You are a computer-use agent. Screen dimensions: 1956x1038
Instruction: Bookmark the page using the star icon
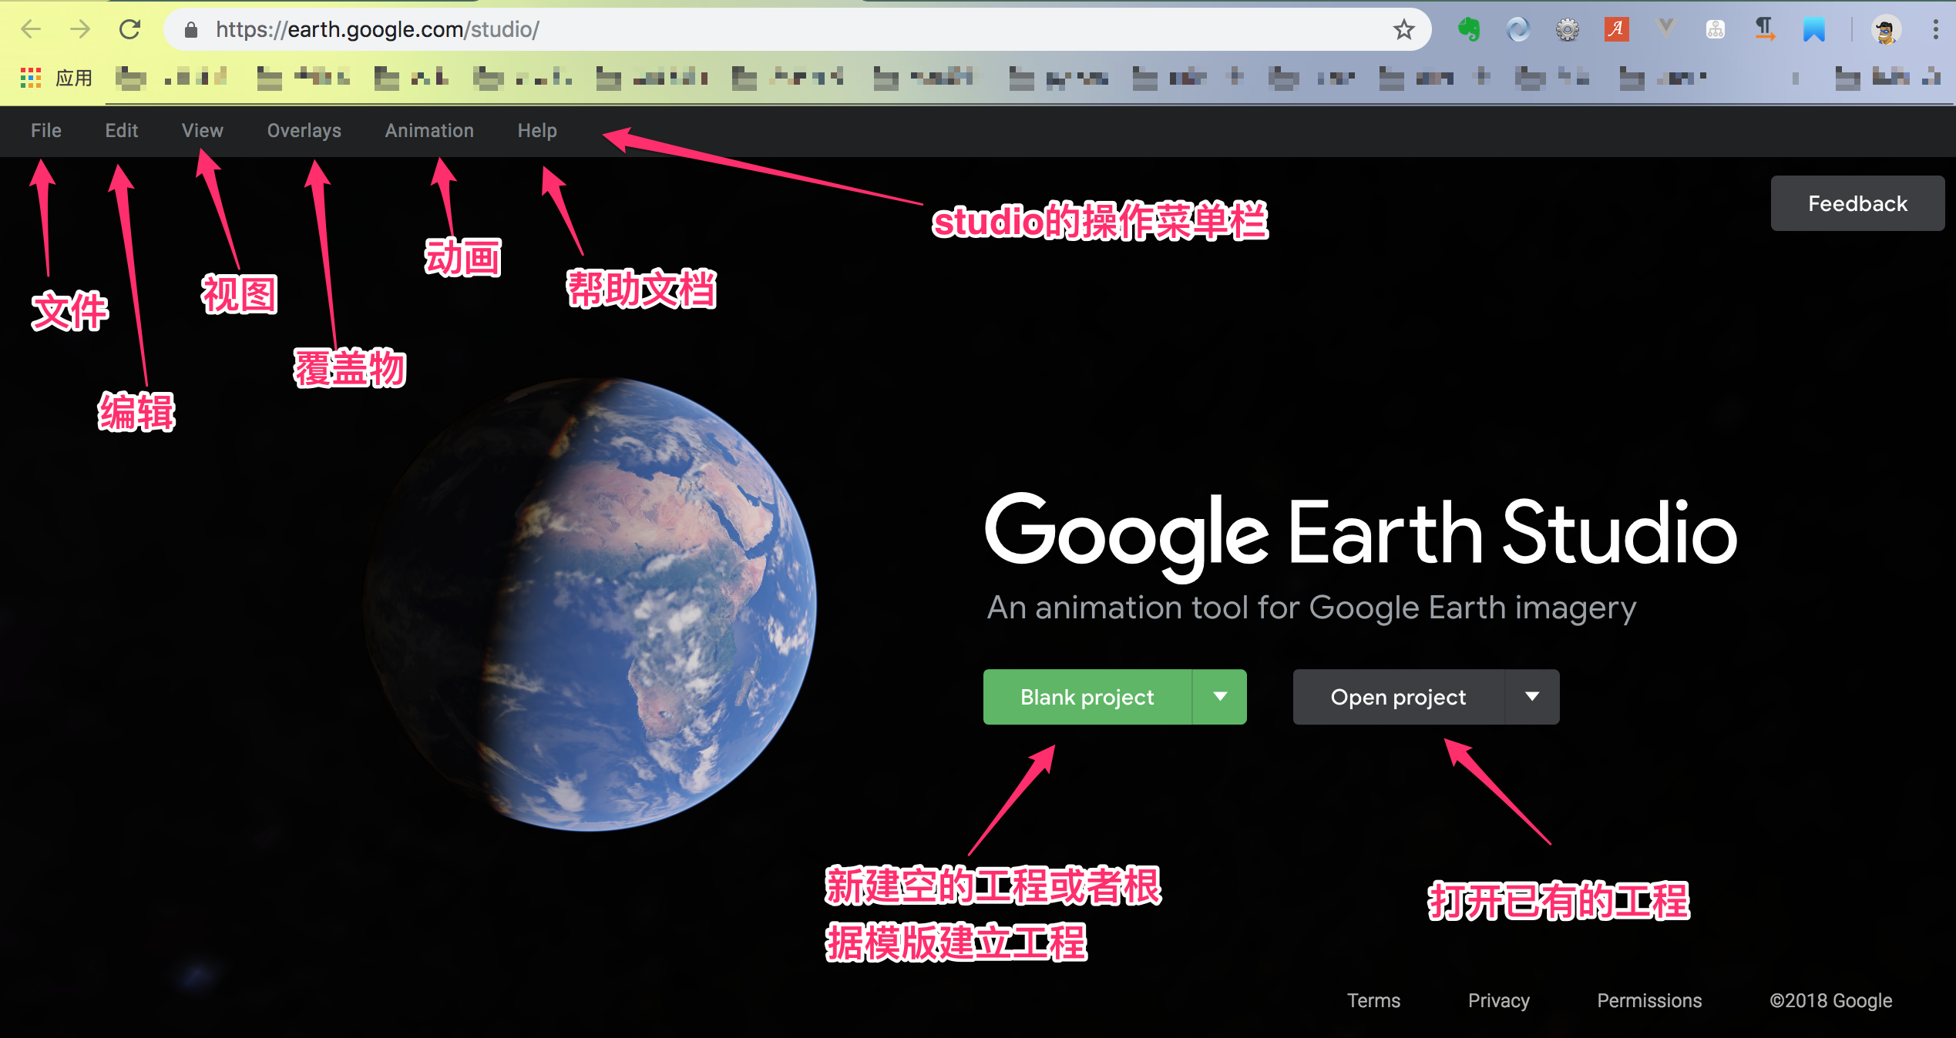point(1404,29)
